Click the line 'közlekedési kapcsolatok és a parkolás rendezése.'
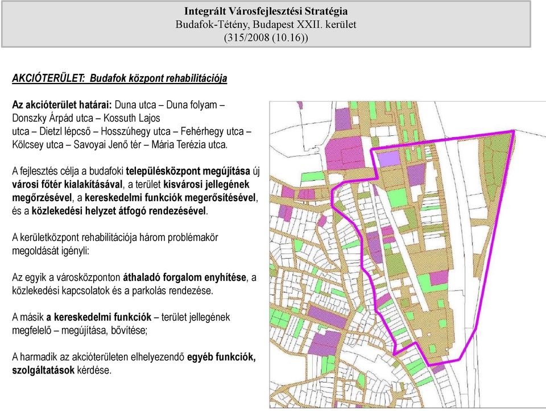 point(113,290)
